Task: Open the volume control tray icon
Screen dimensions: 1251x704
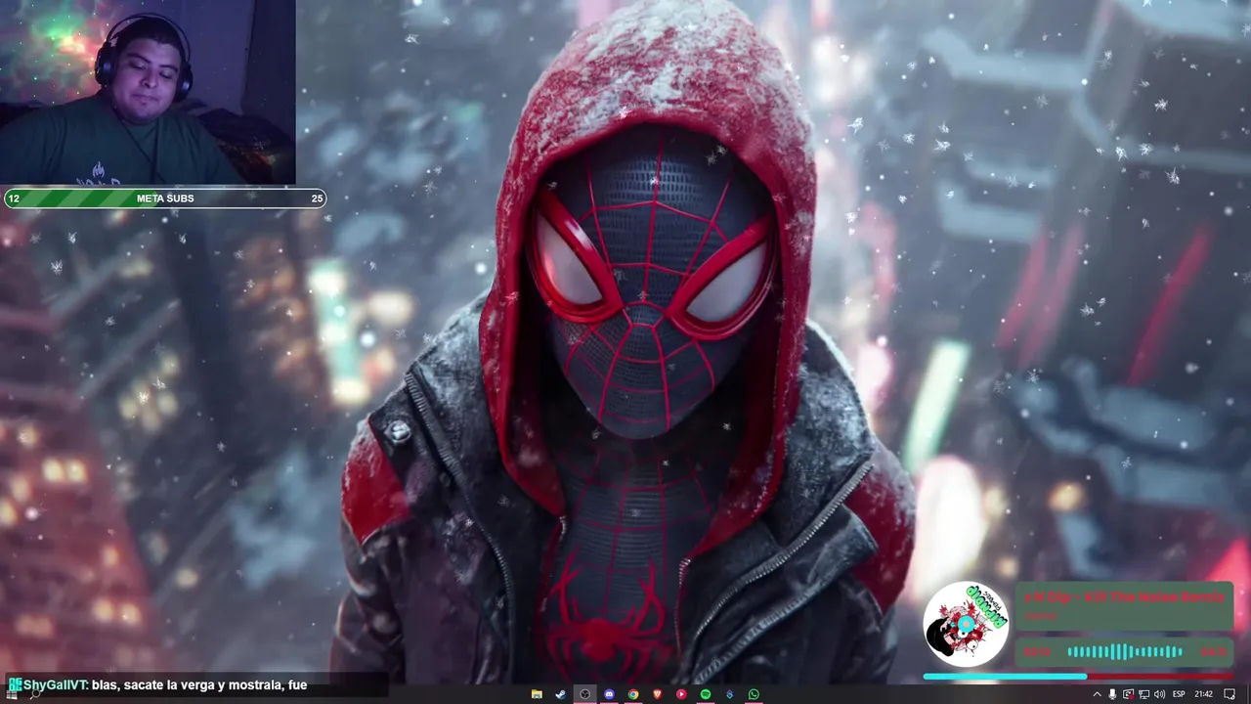Action: point(1159,694)
